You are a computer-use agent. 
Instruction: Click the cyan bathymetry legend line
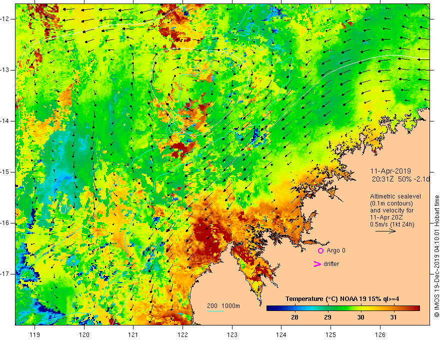click(215, 311)
